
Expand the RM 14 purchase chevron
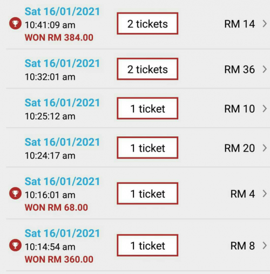click(265, 24)
